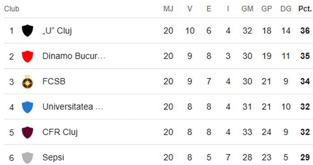Open the Dinamo Bucur… team link
Screen dimensions: 313x165
(x=74, y=56)
